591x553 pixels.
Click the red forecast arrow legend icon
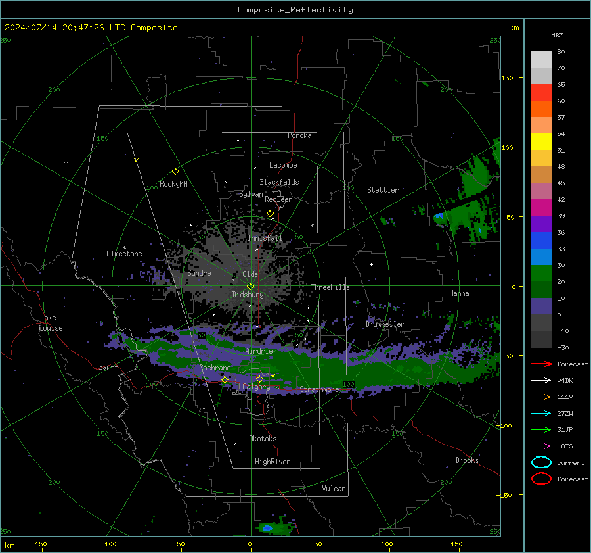(x=541, y=364)
